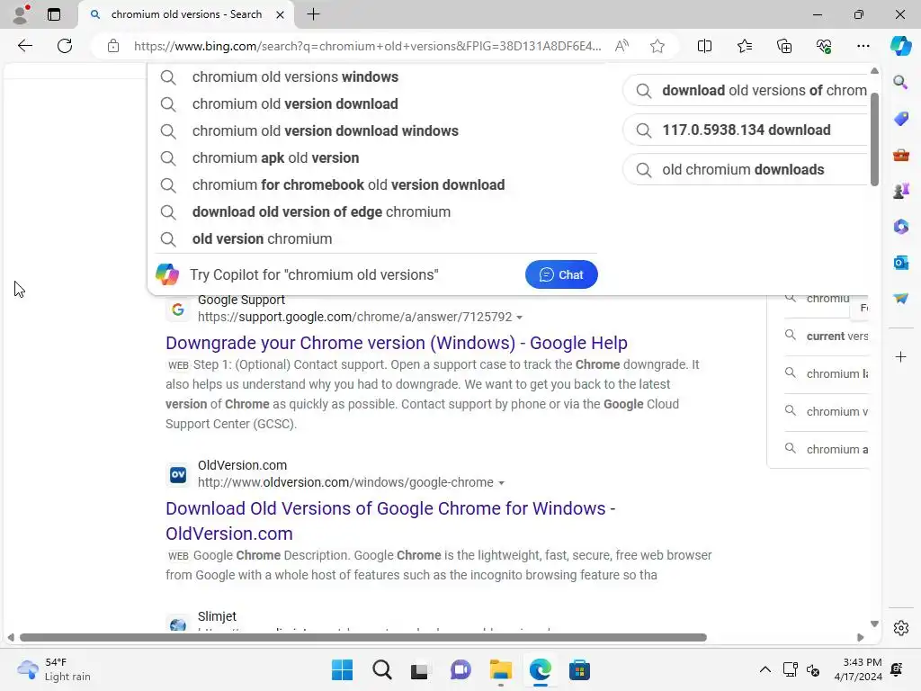The width and height of the screenshot is (921, 691).
Task: Activate Read aloud icon
Action: pyautogui.click(x=621, y=46)
